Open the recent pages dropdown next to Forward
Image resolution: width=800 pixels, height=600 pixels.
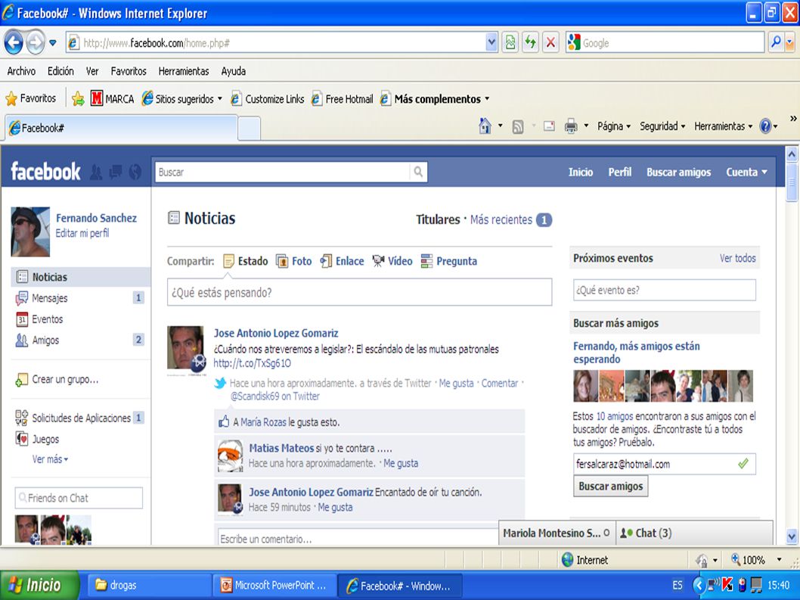[52, 43]
